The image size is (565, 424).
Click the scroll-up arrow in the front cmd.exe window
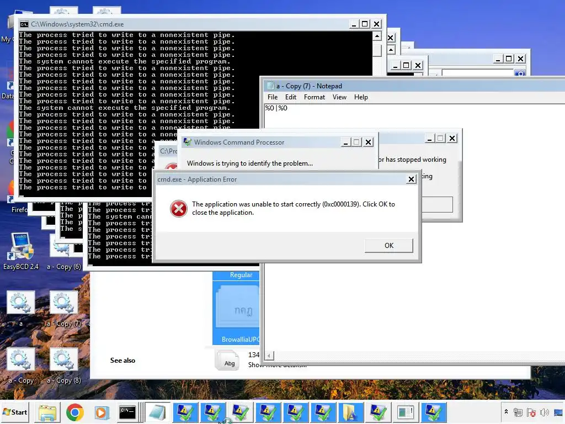pos(377,36)
